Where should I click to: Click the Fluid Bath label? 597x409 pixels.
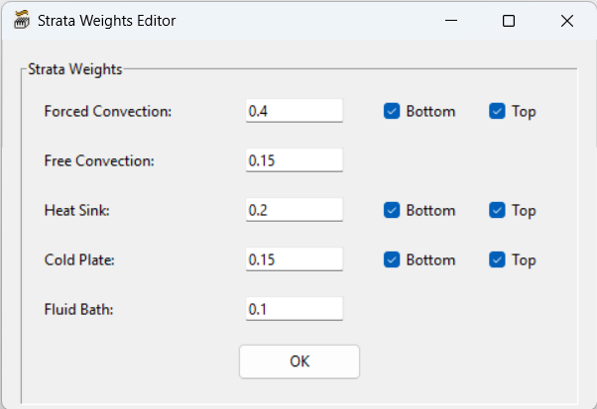click(x=79, y=309)
